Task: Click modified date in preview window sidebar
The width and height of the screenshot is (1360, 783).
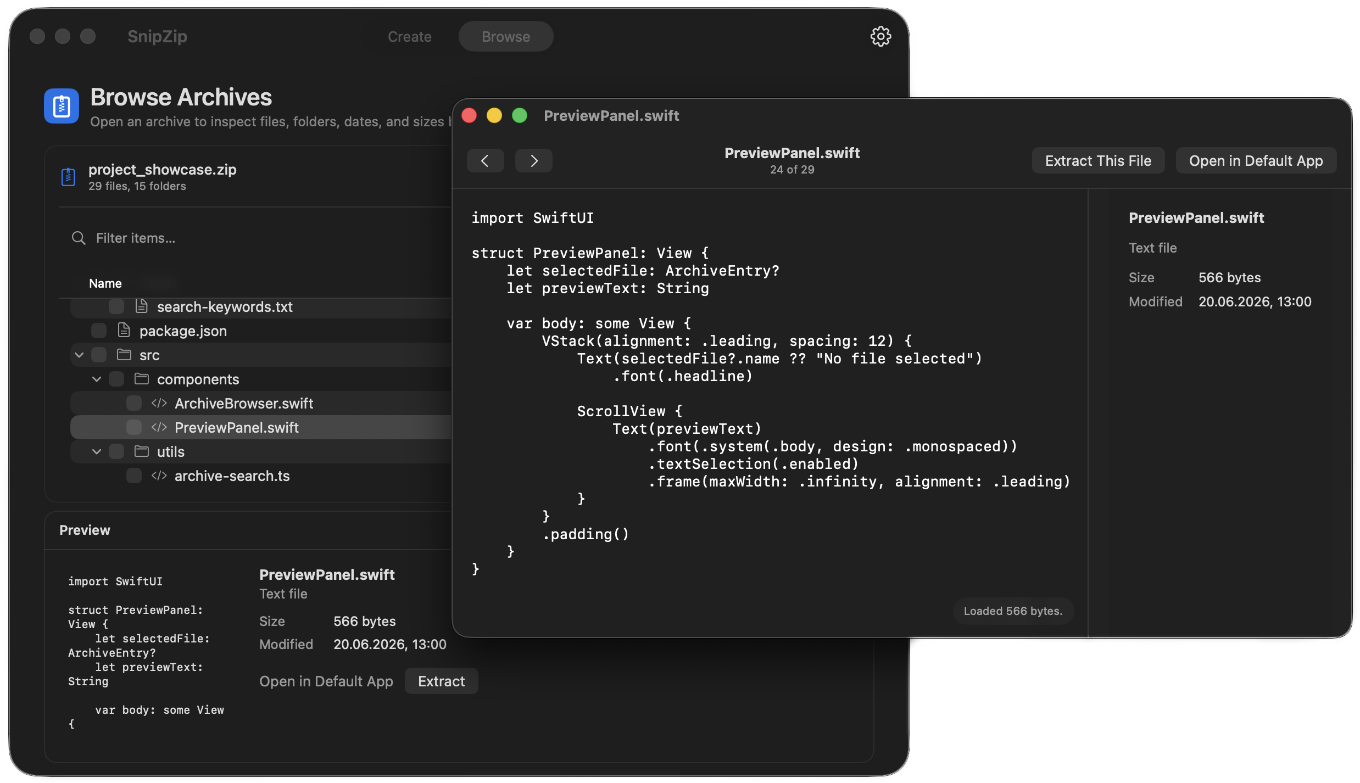Action: click(1255, 301)
